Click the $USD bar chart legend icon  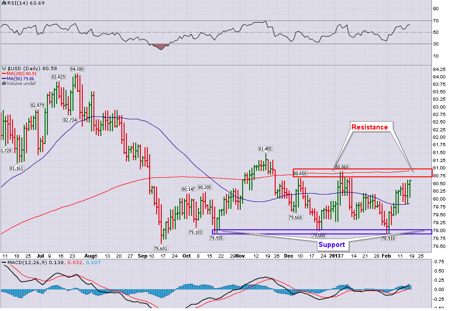(x=4, y=68)
